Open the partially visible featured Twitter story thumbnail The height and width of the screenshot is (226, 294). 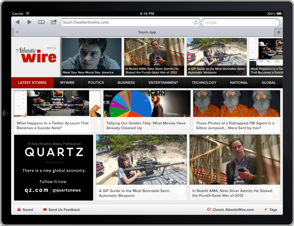[x=266, y=57]
